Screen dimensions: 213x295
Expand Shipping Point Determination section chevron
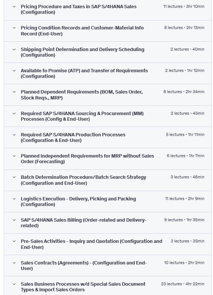point(14,50)
